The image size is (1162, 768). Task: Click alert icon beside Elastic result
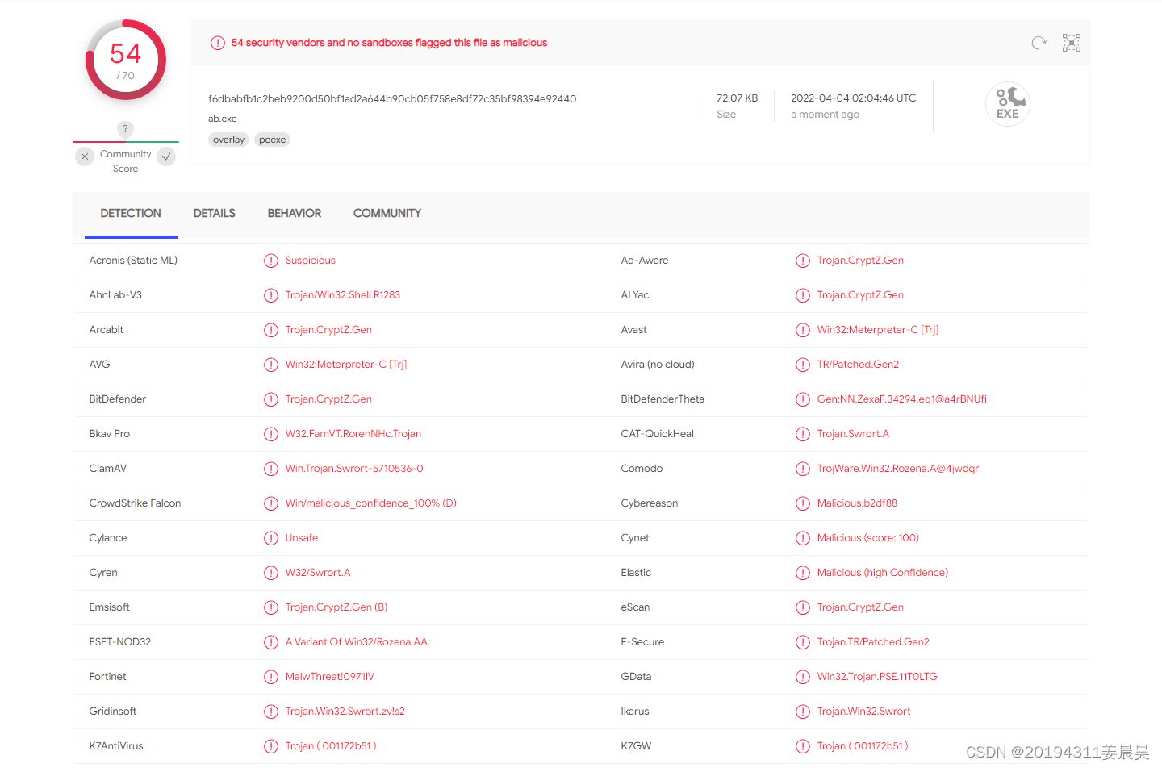pyautogui.click(x=803, y=573)
